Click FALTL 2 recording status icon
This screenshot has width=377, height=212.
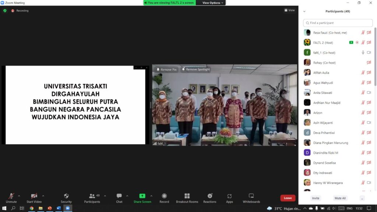[x=357, y=43]
